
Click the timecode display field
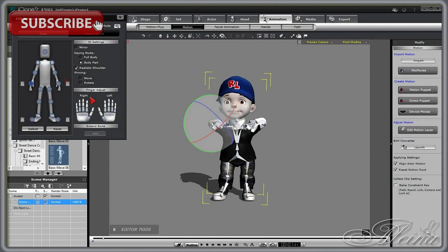click(x=290, y=245)
